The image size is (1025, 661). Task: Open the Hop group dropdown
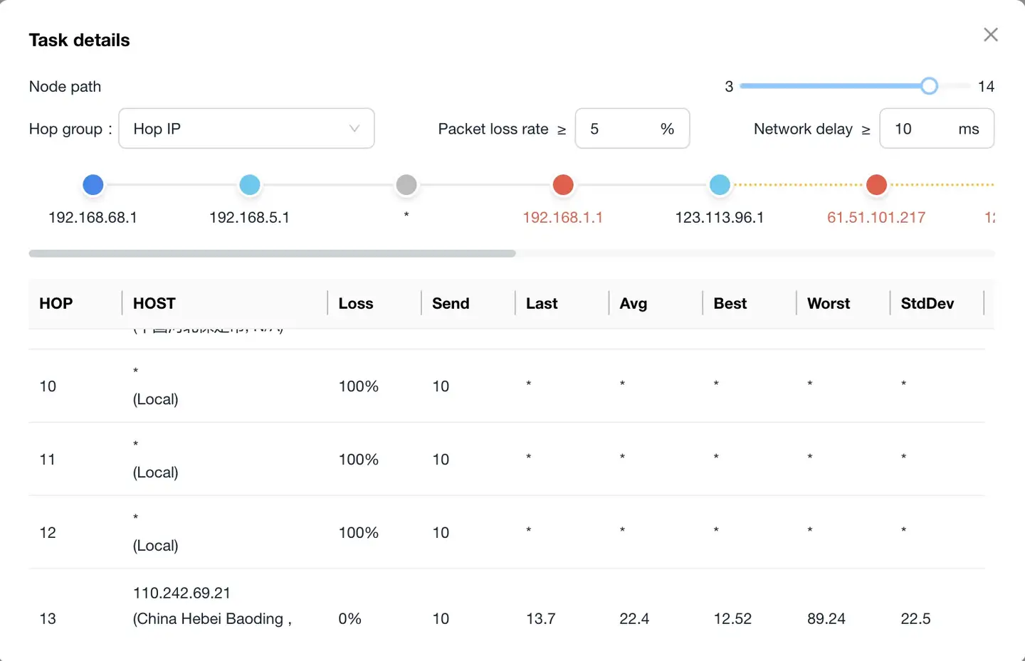click(x=246, y=129)
